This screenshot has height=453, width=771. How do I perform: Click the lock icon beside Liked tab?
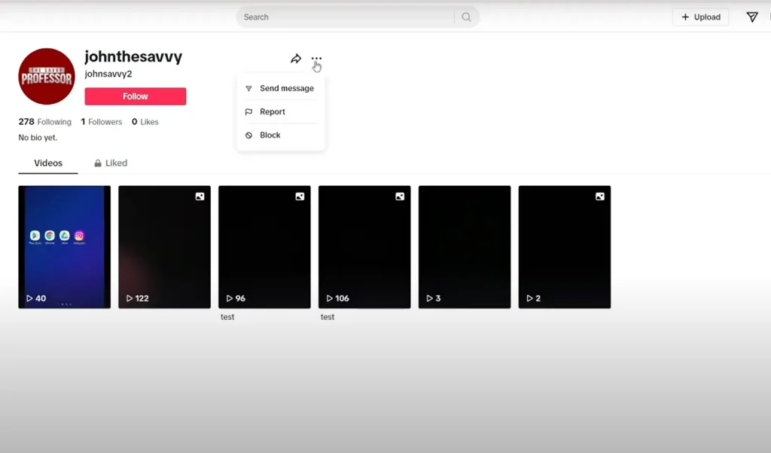click(x=97, y=163)
